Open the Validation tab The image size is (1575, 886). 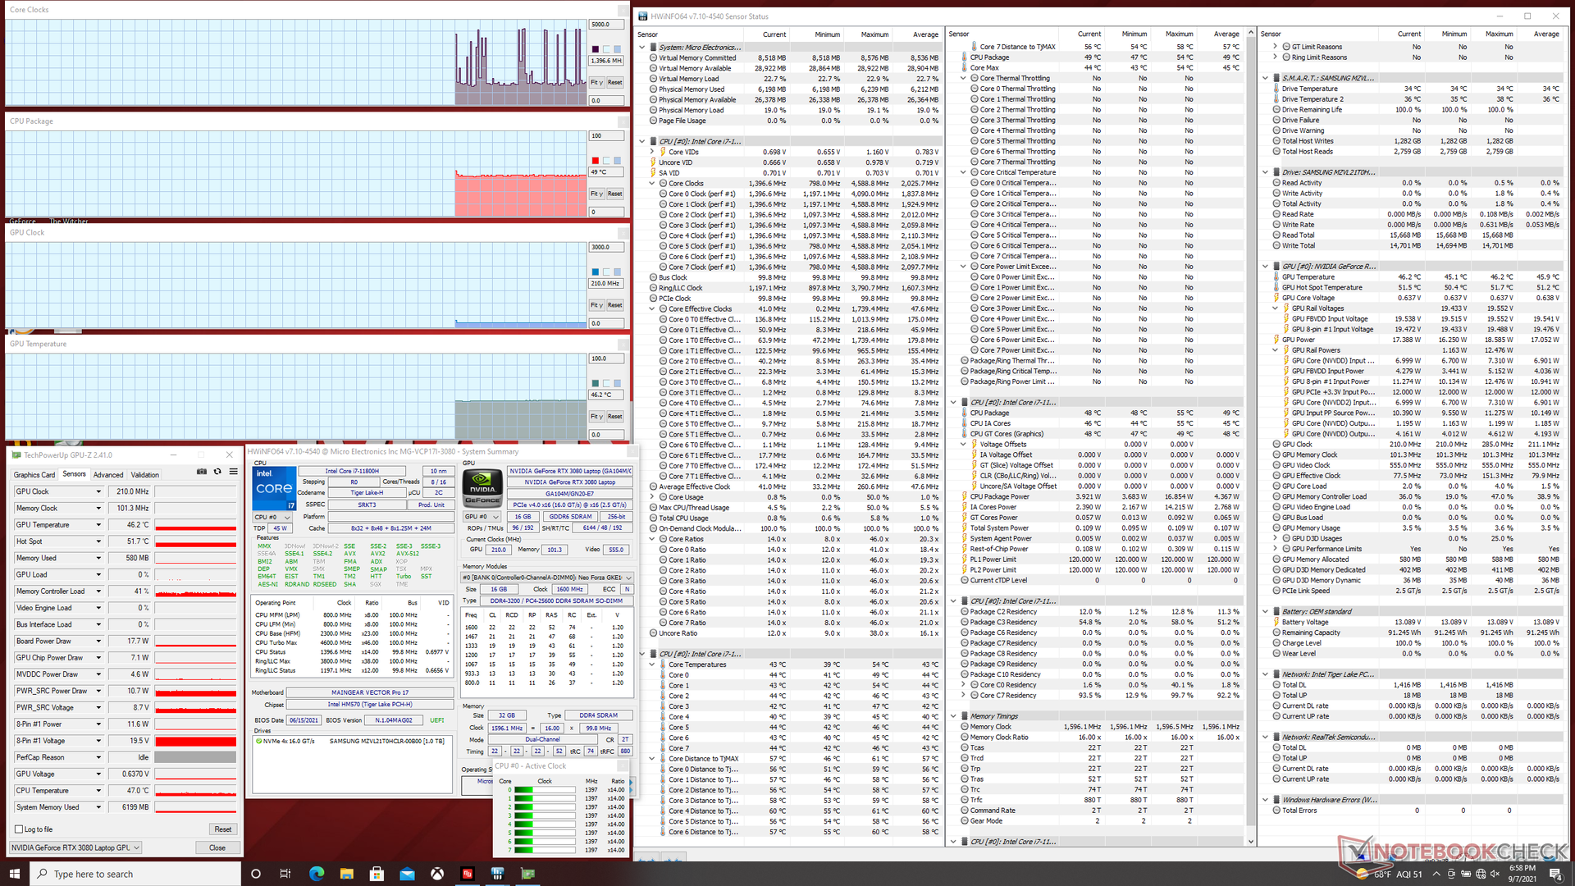coord(145,475)
